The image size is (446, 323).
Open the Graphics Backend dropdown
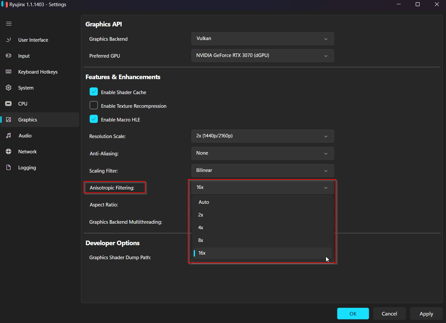click(x=263, y=39)
